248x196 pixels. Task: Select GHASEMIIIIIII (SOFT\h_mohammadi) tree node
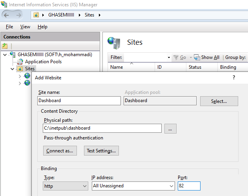click(x=55, y=55)
